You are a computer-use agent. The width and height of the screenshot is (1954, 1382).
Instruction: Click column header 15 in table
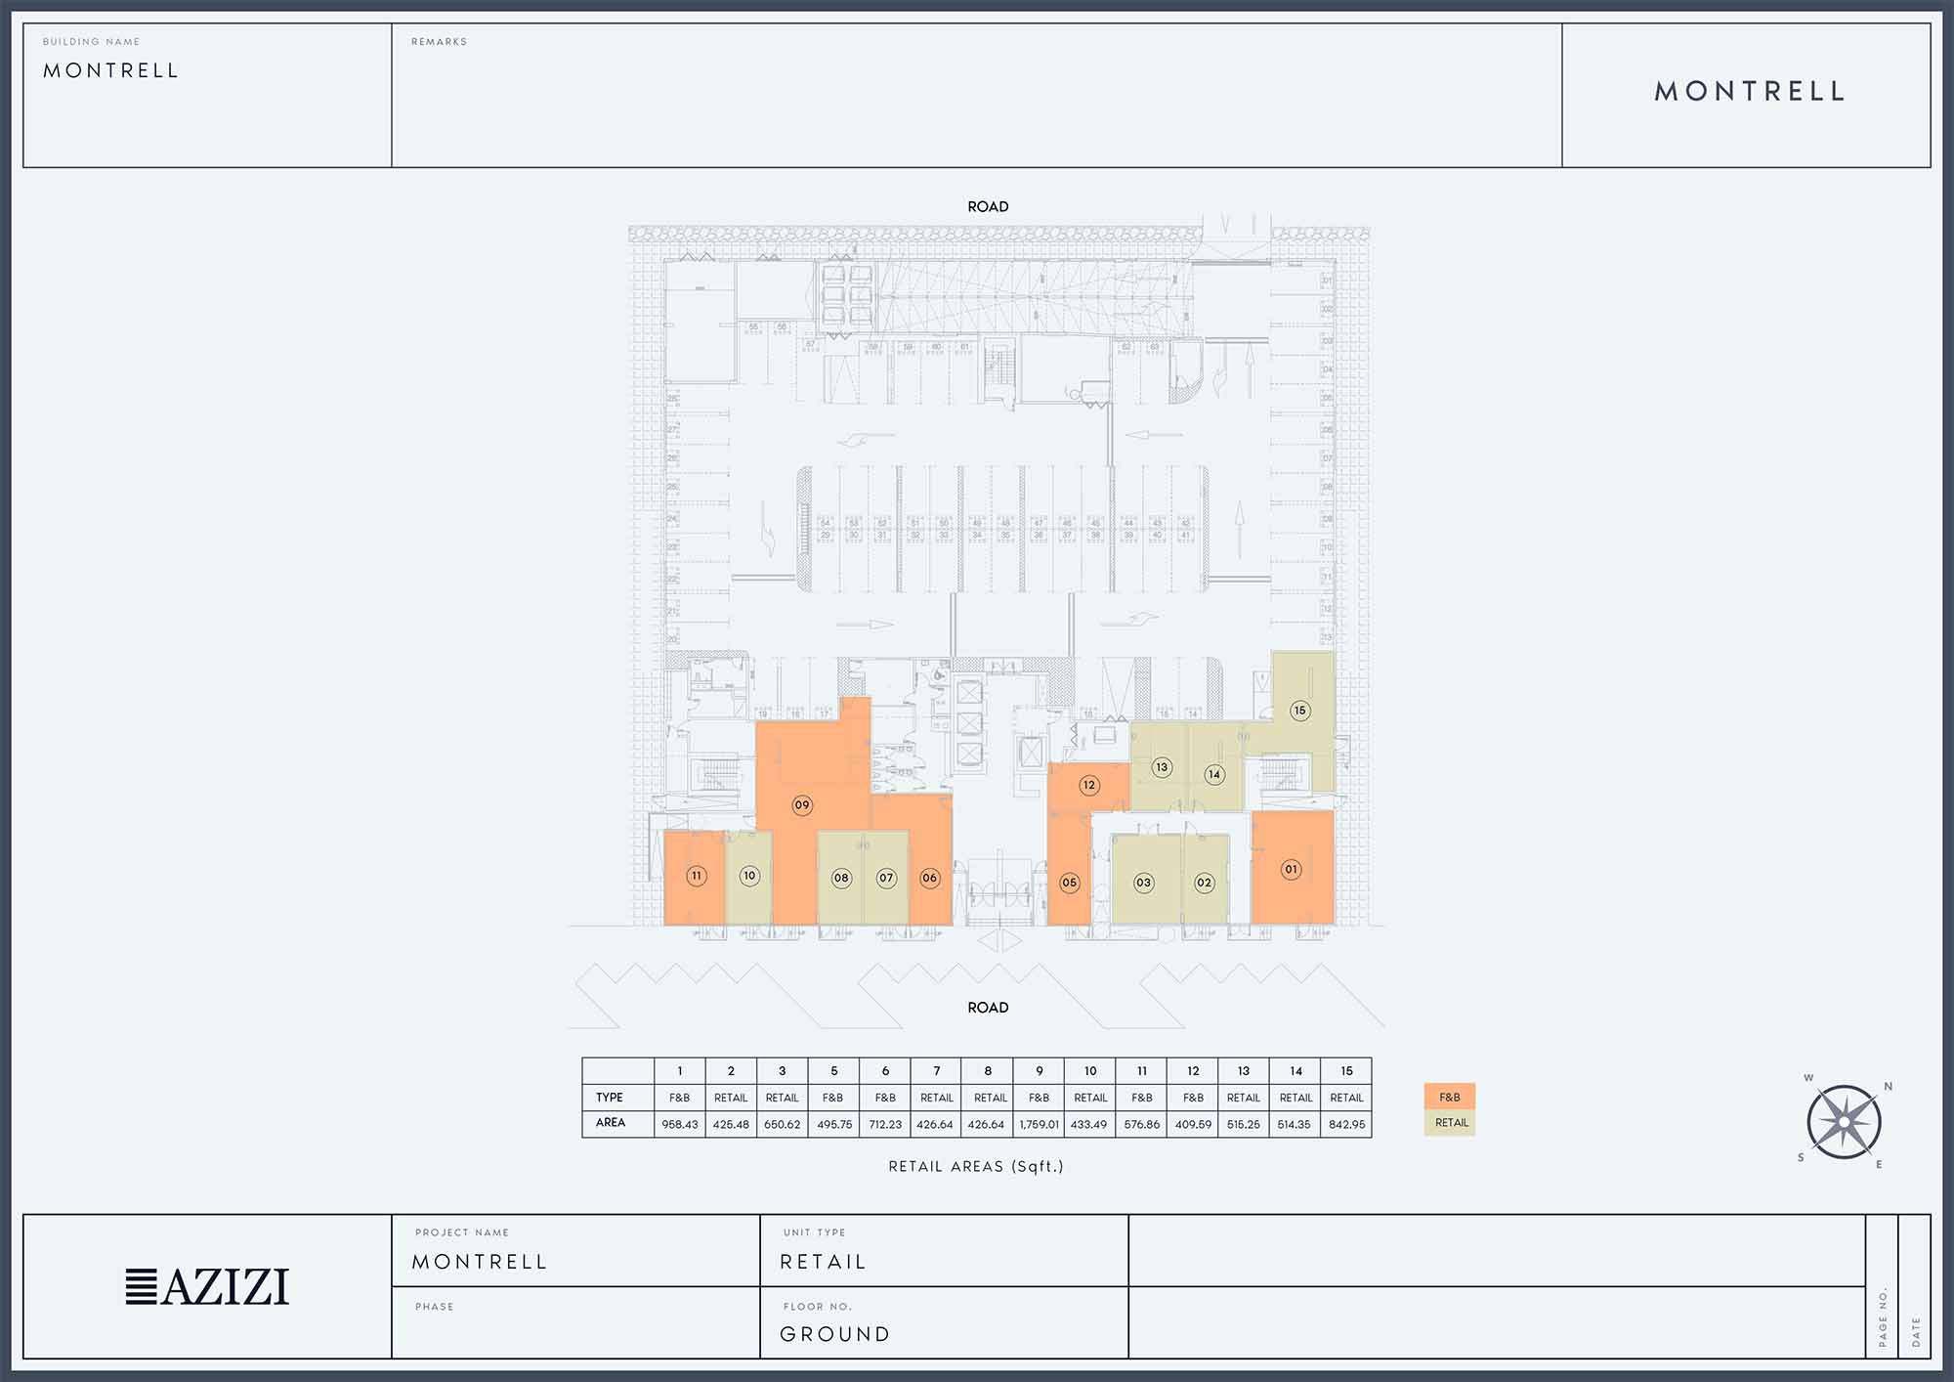pos(1346,1071)
